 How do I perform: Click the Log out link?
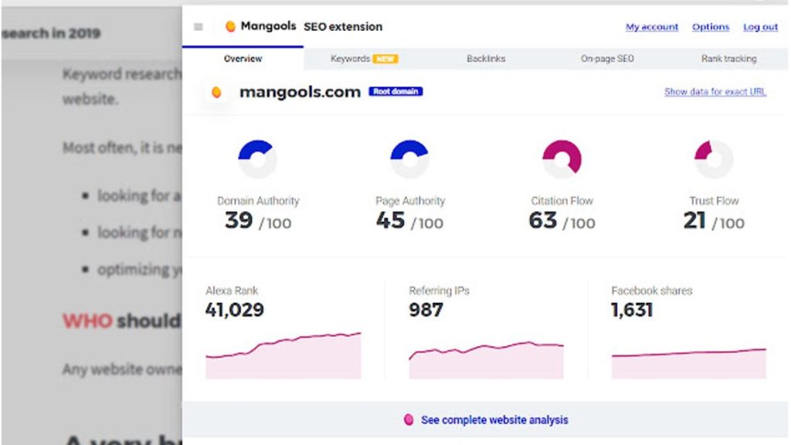tap(760, 27)
